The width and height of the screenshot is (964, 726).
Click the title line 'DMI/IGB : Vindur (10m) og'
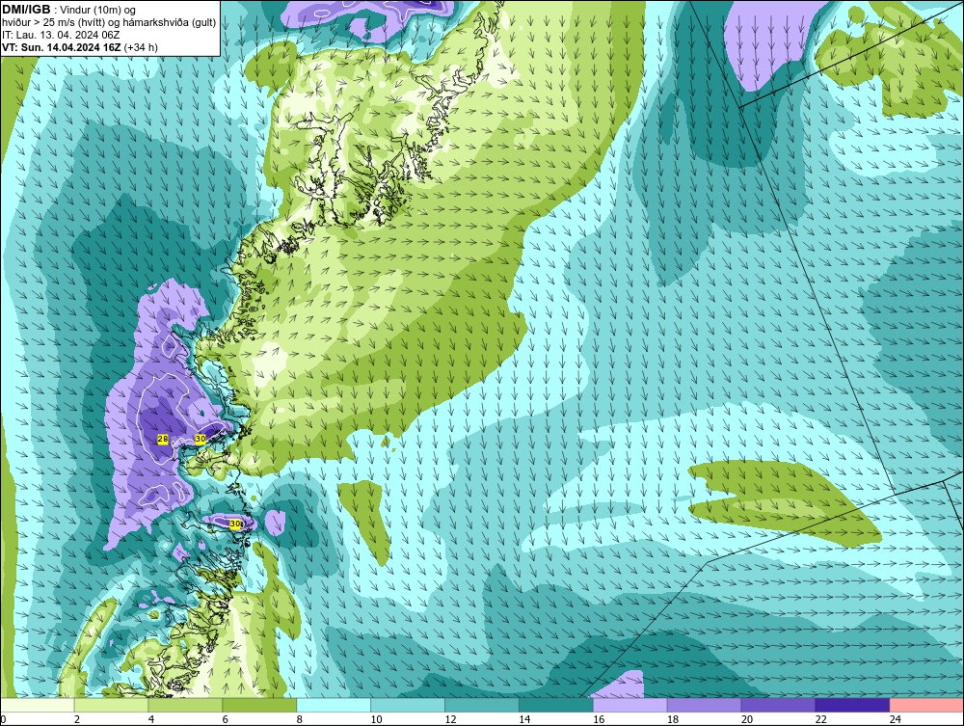click(69, 10)
